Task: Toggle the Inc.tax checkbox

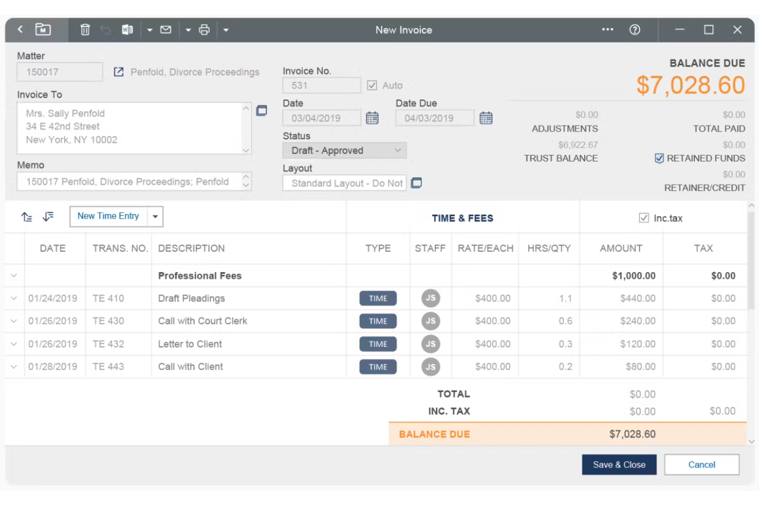Action: tap(644, 218)
